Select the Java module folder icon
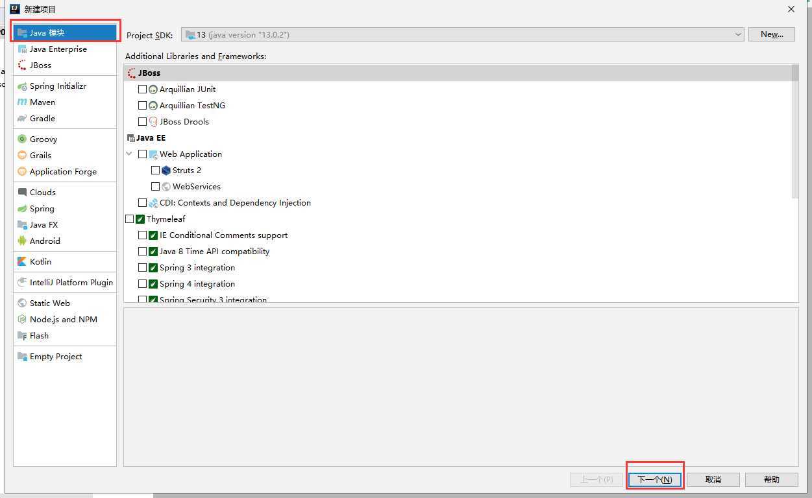Image resolution: width=812 pixels, height=498 pixels. pos(22,32)
